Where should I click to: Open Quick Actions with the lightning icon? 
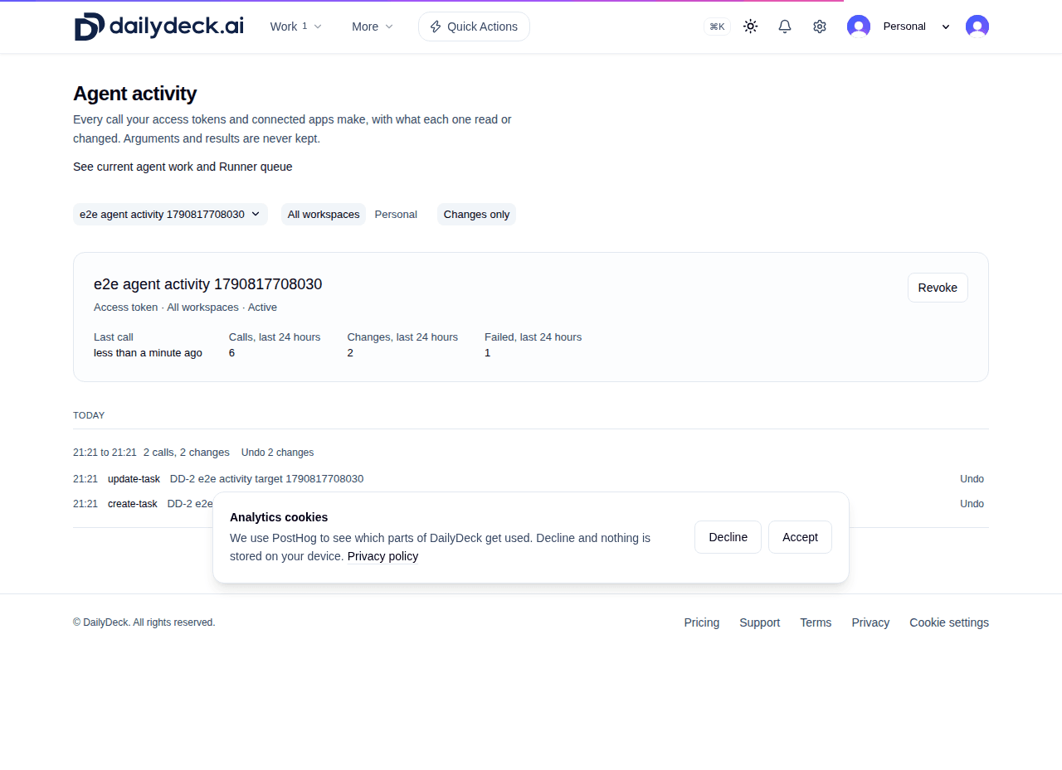(474, 27)
